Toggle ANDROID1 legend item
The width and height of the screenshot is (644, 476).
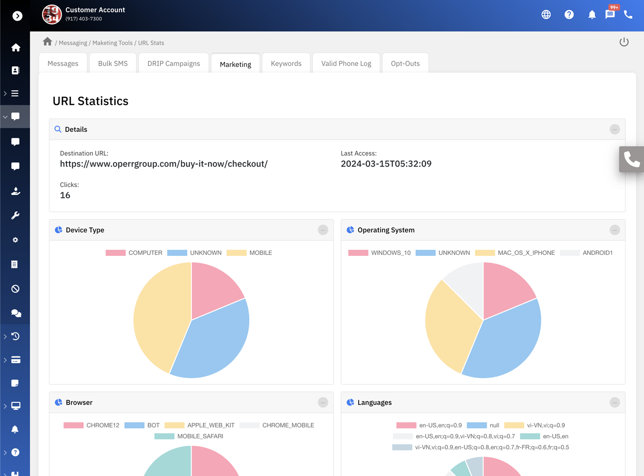click(x=586, y=253)
